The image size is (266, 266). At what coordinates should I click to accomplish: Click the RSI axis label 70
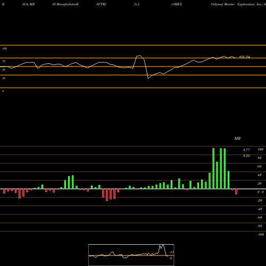click(x=4, y=61)
